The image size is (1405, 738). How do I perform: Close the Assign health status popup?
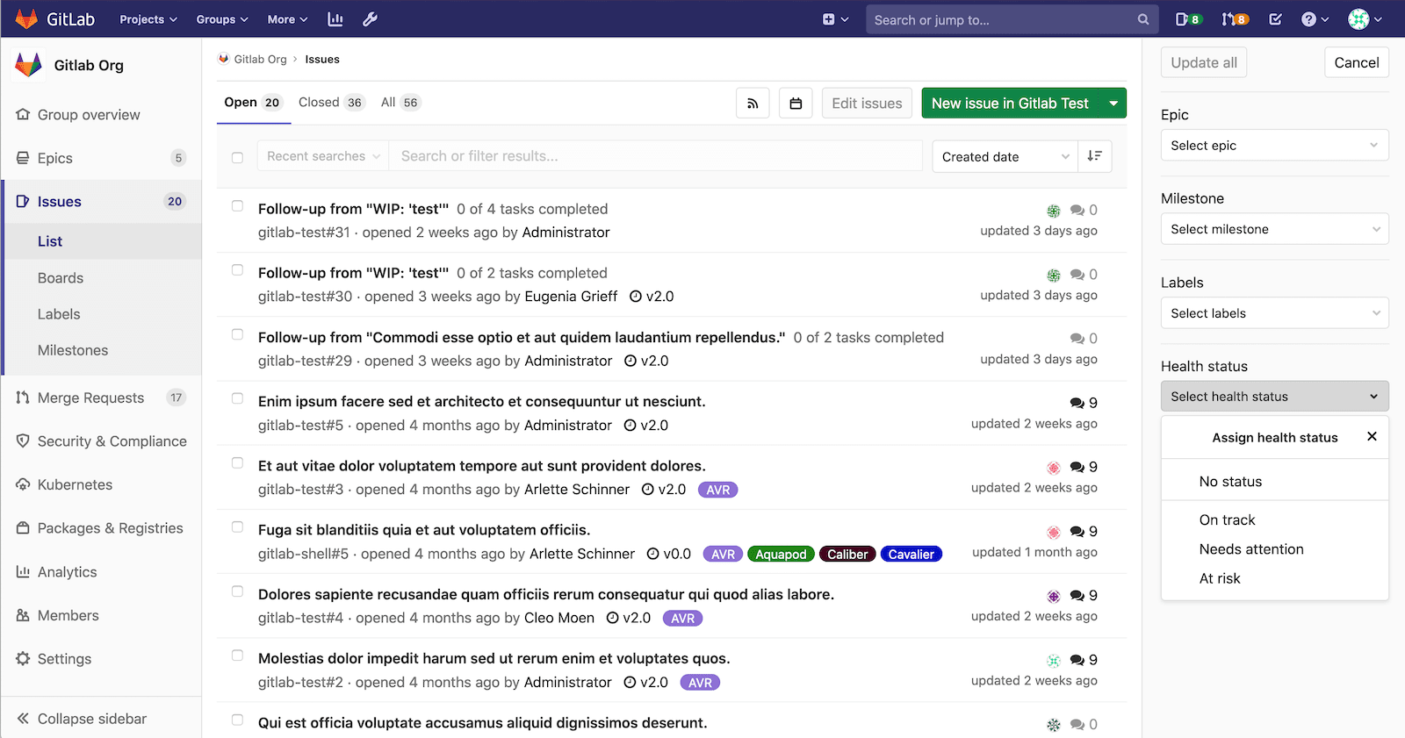click(1372, 436)
